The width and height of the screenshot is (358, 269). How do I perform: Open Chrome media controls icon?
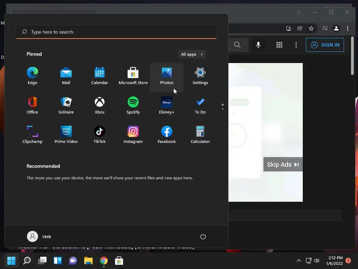click(x=325, y=28)
